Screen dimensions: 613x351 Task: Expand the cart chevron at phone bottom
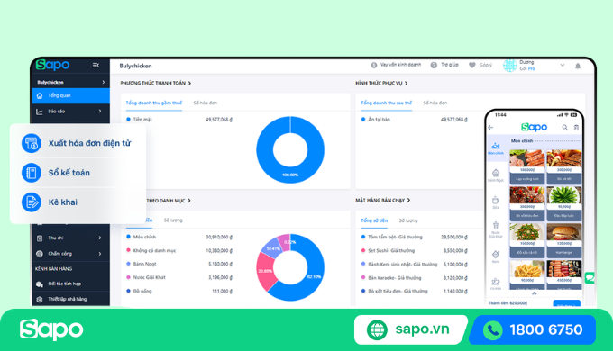534,292
